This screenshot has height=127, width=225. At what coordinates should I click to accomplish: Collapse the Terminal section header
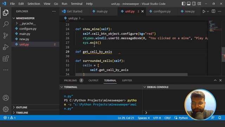[x=101, y=87]
